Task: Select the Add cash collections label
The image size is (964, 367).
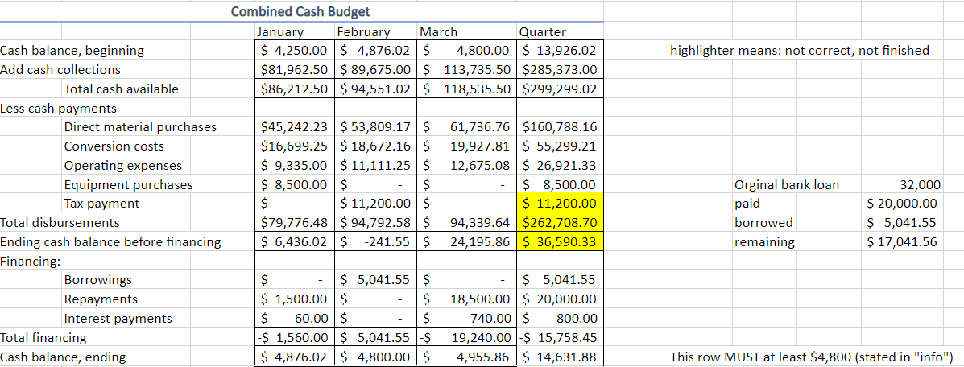Action: 60,69
